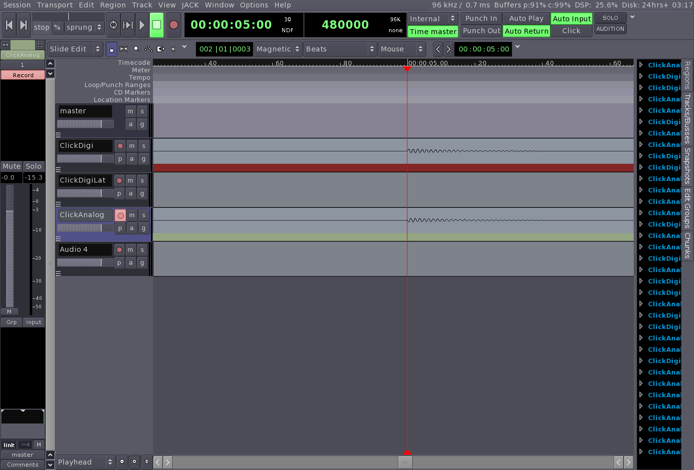Switch to the Snapshots tab
Viewport: 694px width, 470px height.
(x=687, y=166)
